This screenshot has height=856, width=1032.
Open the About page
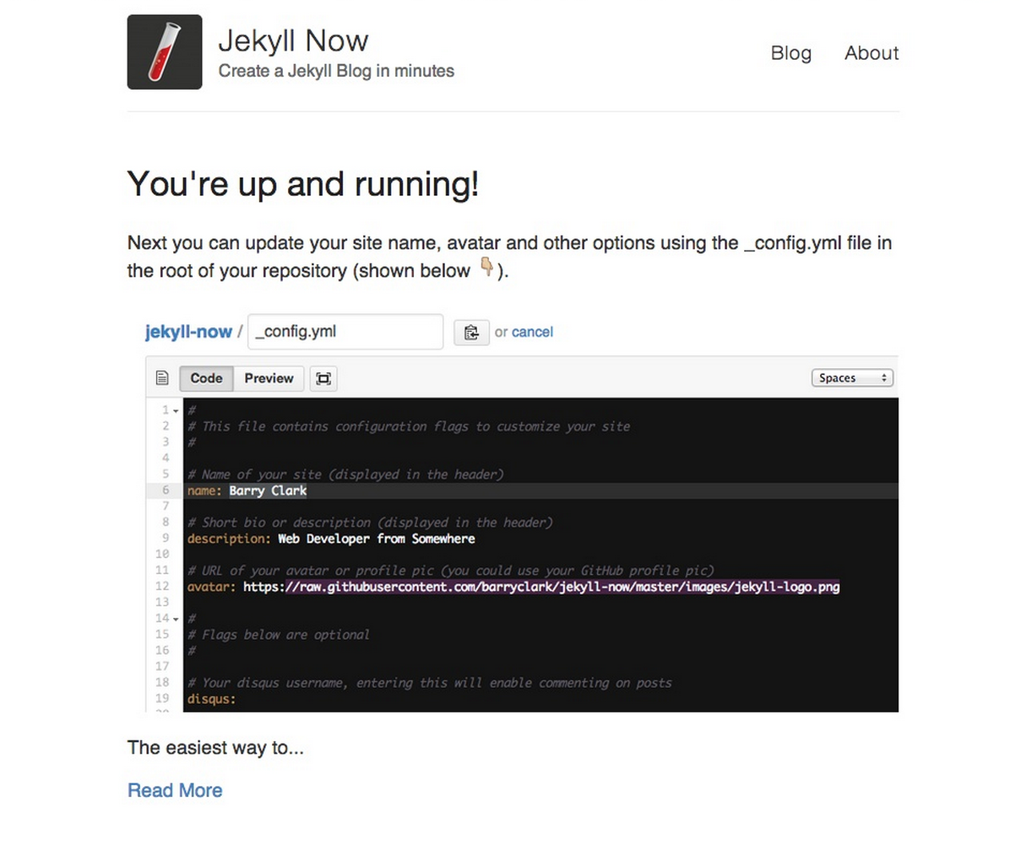[872, 53]
